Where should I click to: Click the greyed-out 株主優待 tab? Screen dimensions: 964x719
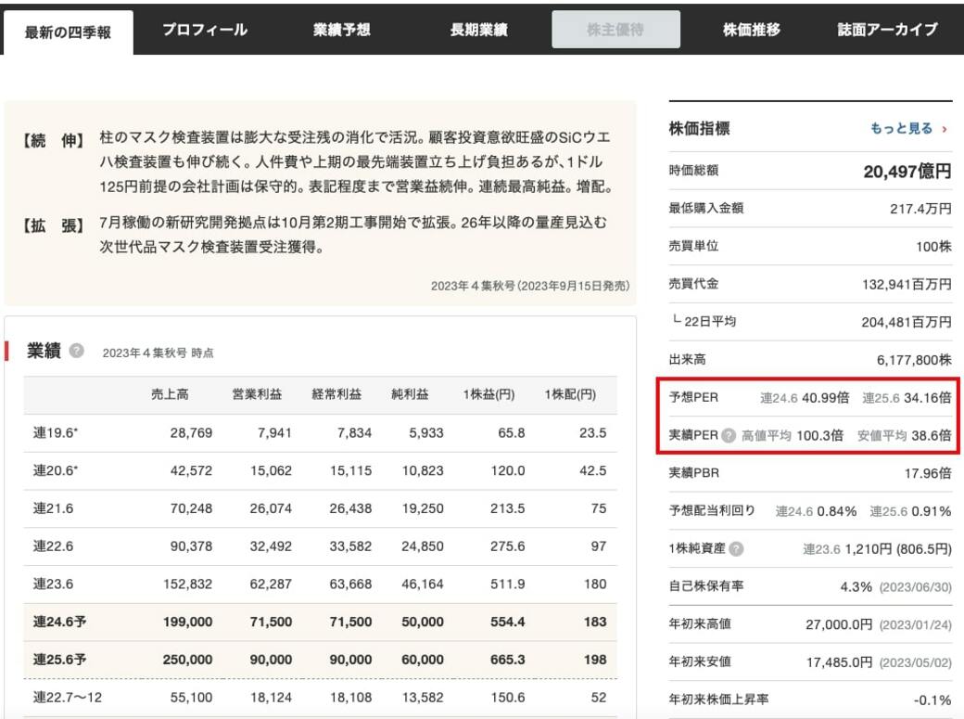(615, 30)
